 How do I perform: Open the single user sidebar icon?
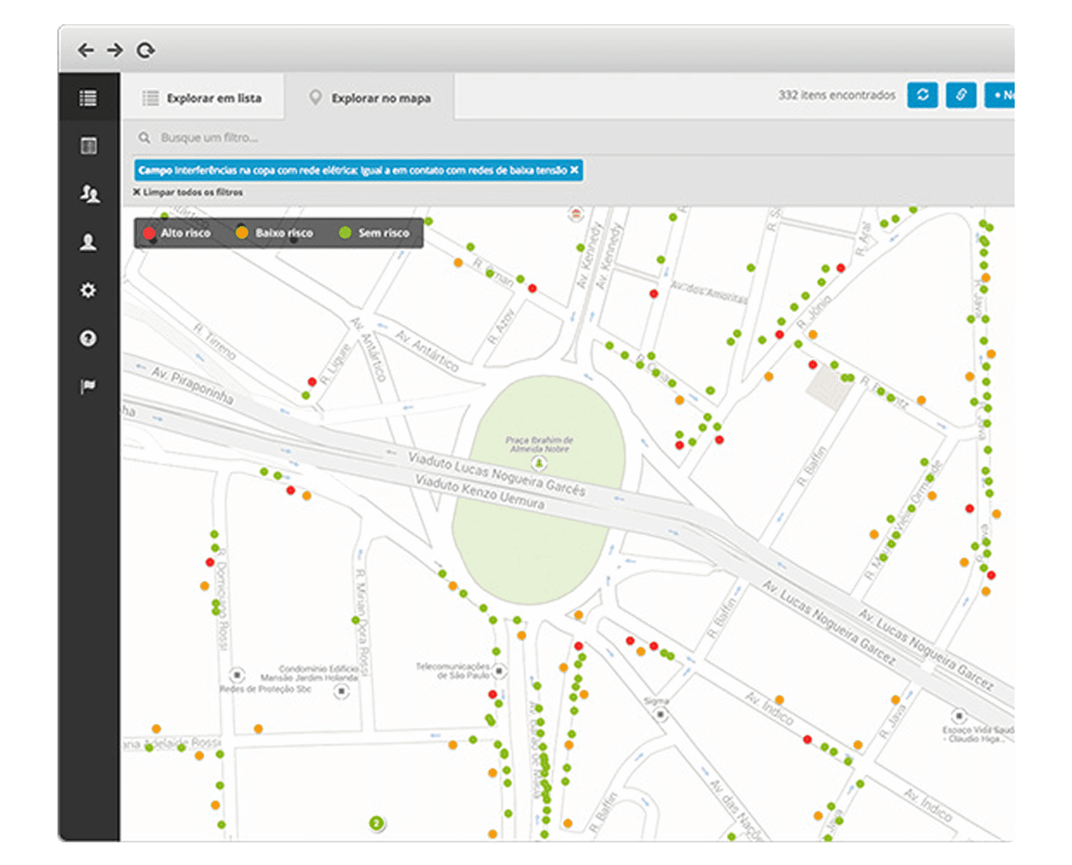click(88, 242)
